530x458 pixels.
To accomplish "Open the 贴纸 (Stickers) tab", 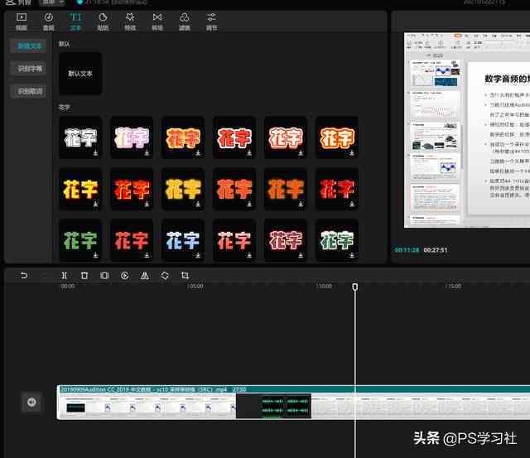I will point(103,22).
